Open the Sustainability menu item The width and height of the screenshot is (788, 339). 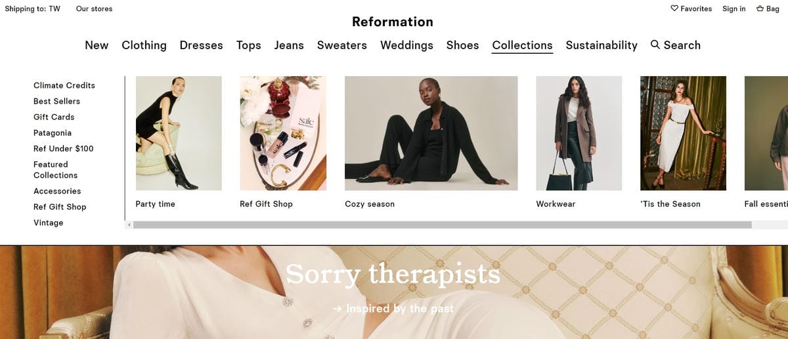click(602, 45)
